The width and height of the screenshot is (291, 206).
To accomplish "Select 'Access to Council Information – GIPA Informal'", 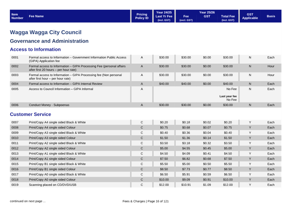I will tap(61, 89).
